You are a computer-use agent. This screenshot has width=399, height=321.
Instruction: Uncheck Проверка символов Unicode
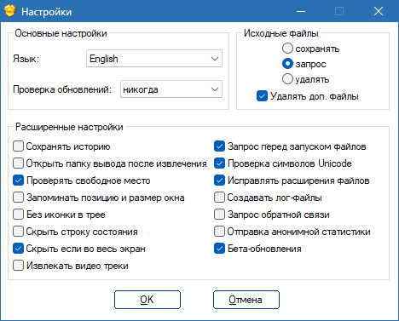click(x=219, y=163)
